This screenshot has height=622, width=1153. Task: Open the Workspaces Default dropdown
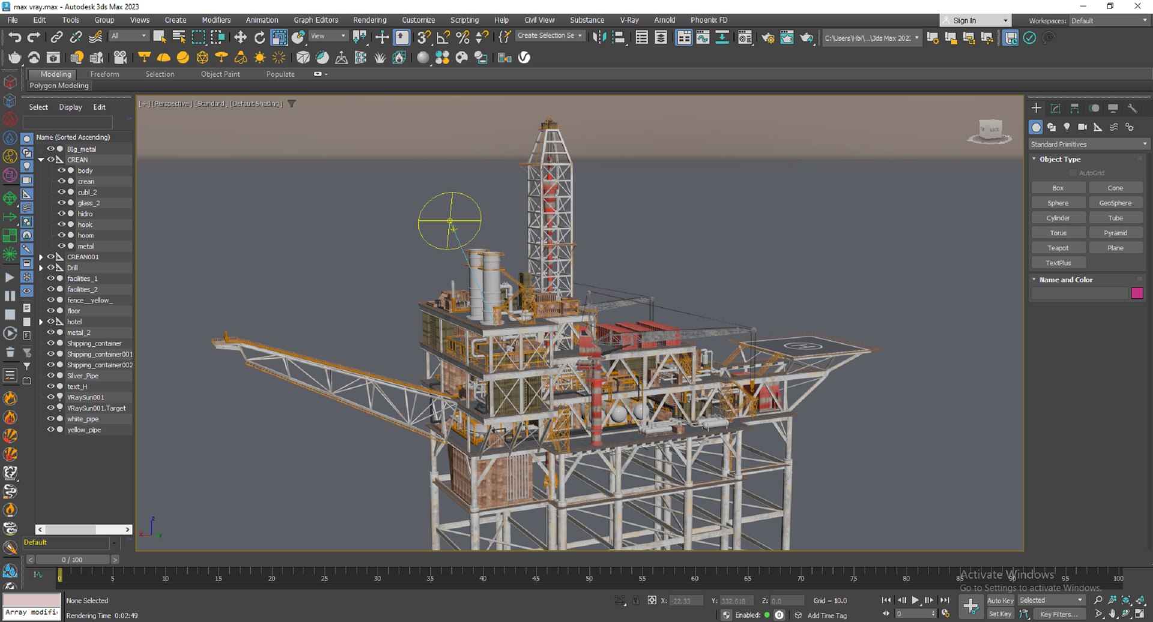point(1109,20)
